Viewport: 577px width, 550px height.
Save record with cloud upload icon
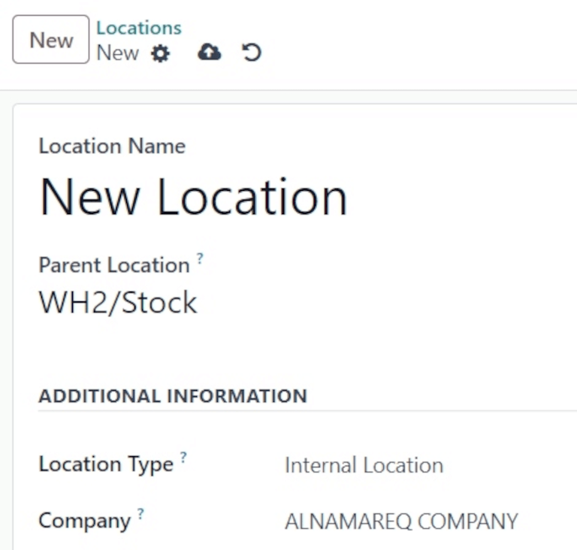(x=210, y=53)
